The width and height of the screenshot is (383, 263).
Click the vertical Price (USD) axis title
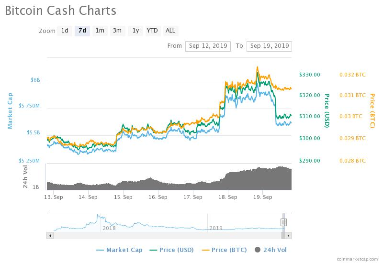pos(327,111)
